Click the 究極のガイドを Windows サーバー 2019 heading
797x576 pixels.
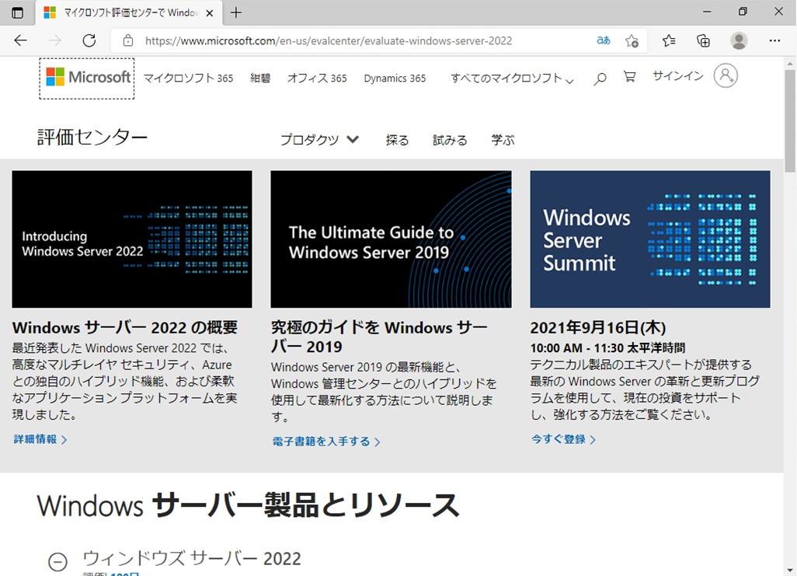coord(379,337)
